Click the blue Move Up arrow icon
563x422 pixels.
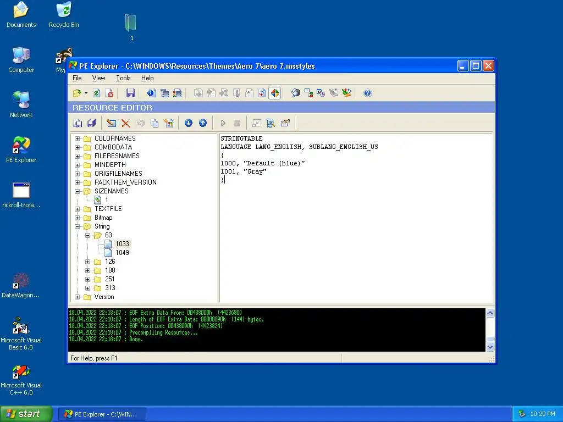[203, 123]
